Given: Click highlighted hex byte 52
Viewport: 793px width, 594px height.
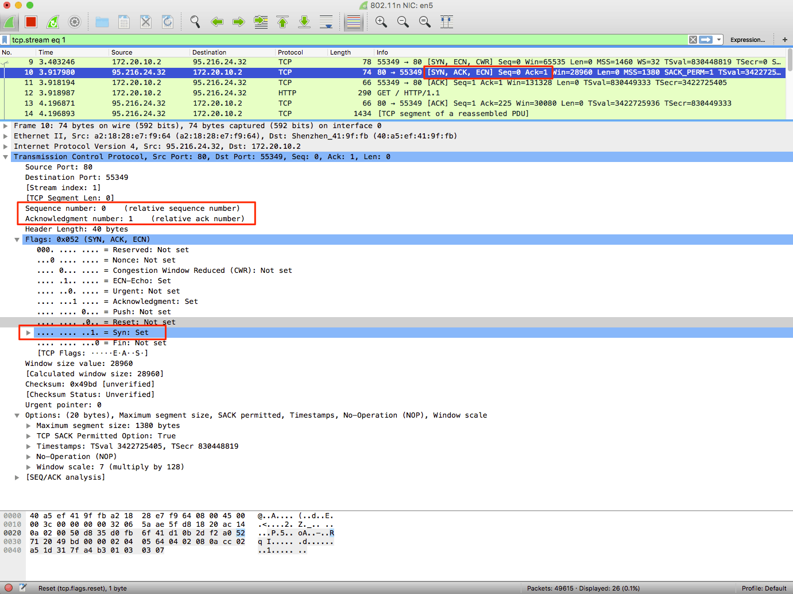Looking at the screenshot, I should tap(240, 533).
